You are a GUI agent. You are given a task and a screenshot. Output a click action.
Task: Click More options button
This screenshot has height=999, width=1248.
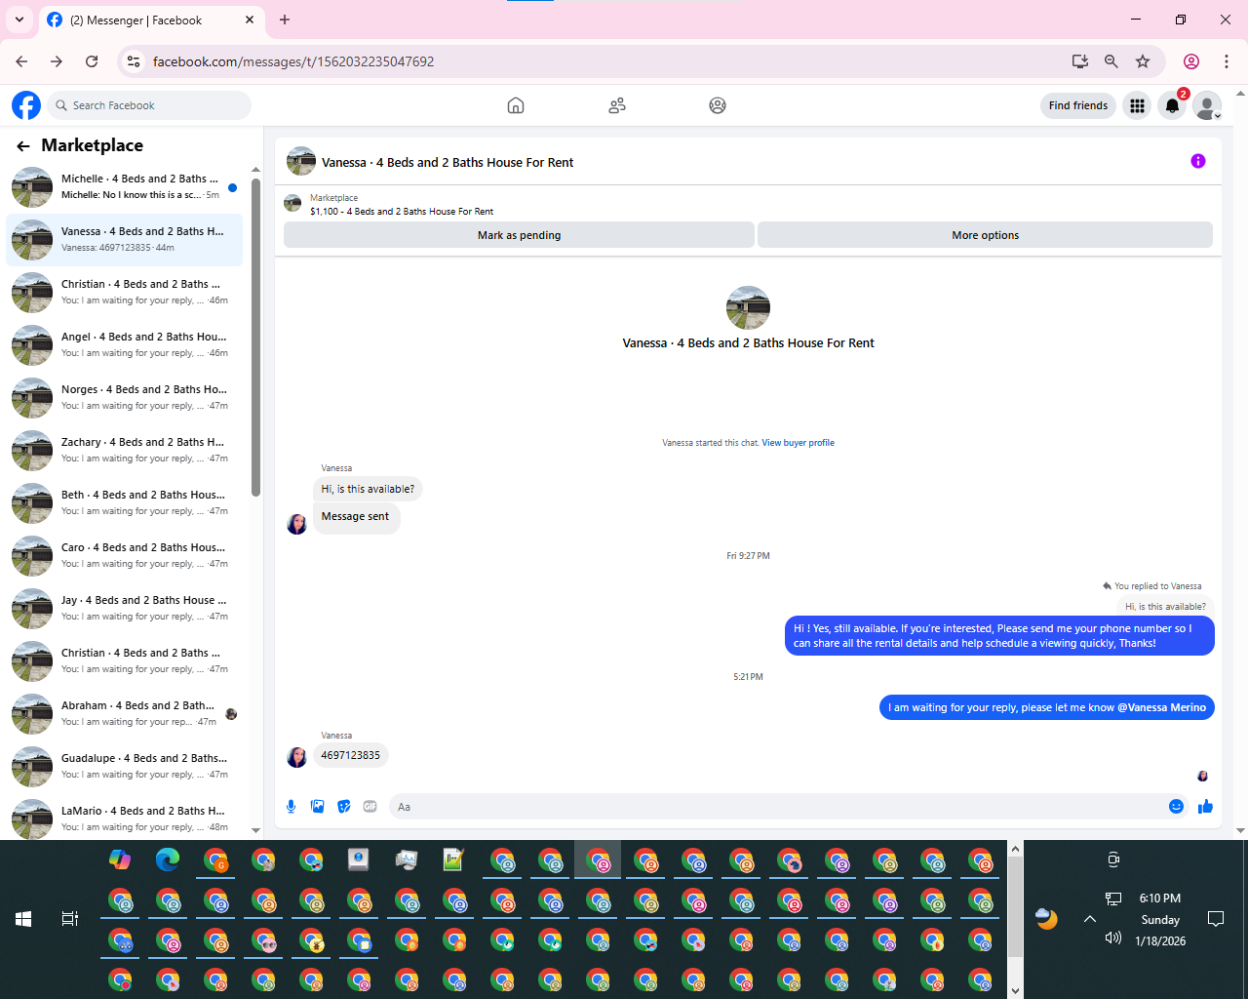coord(985,235)
